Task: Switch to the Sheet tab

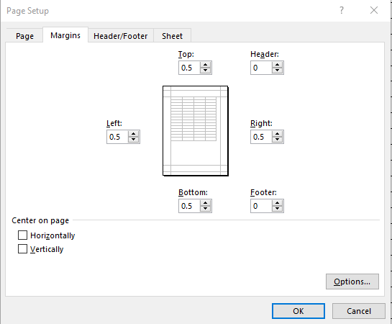Action: click(x=172, y=36)
